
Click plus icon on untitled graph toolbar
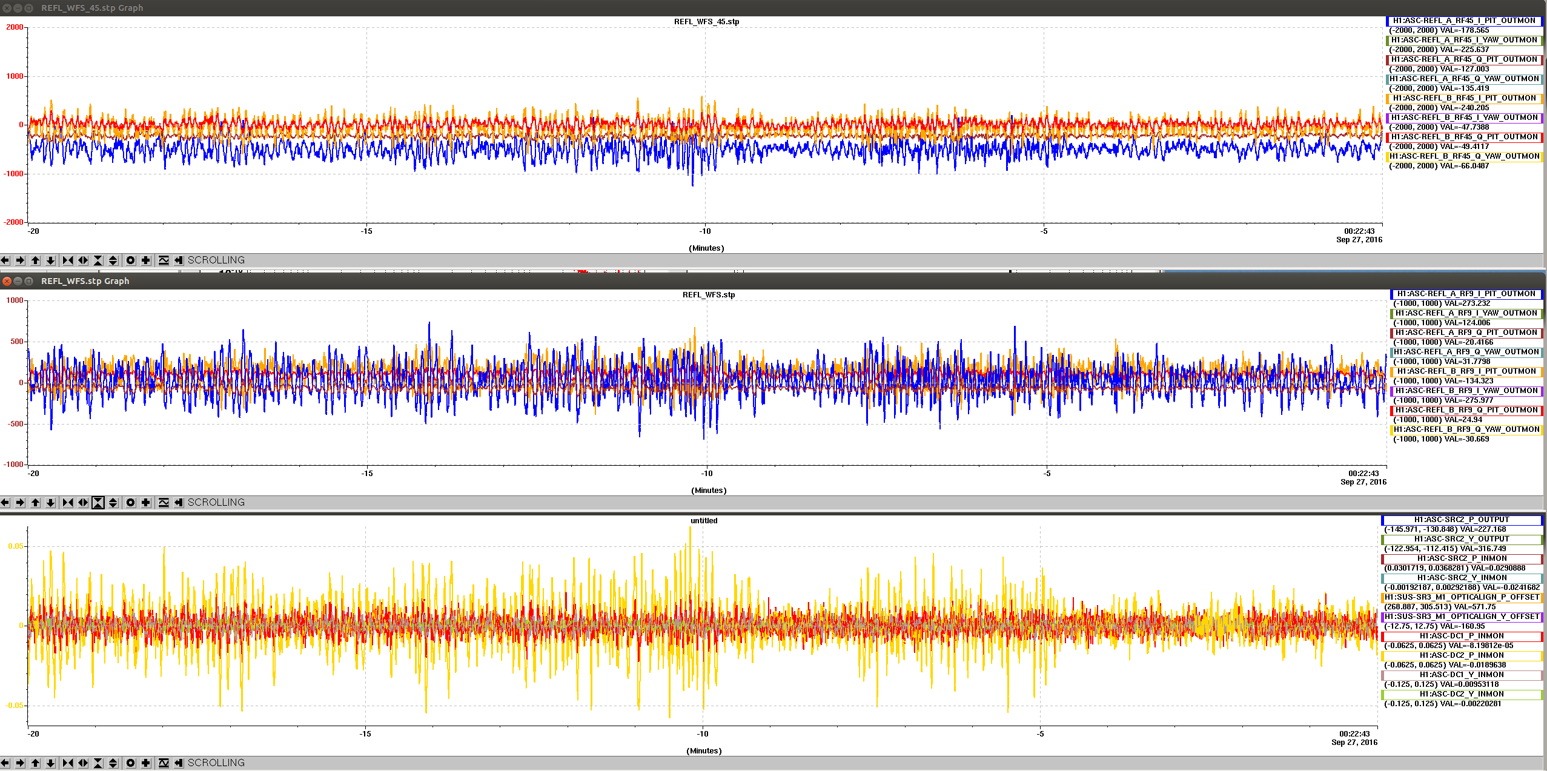pos(146,763)
